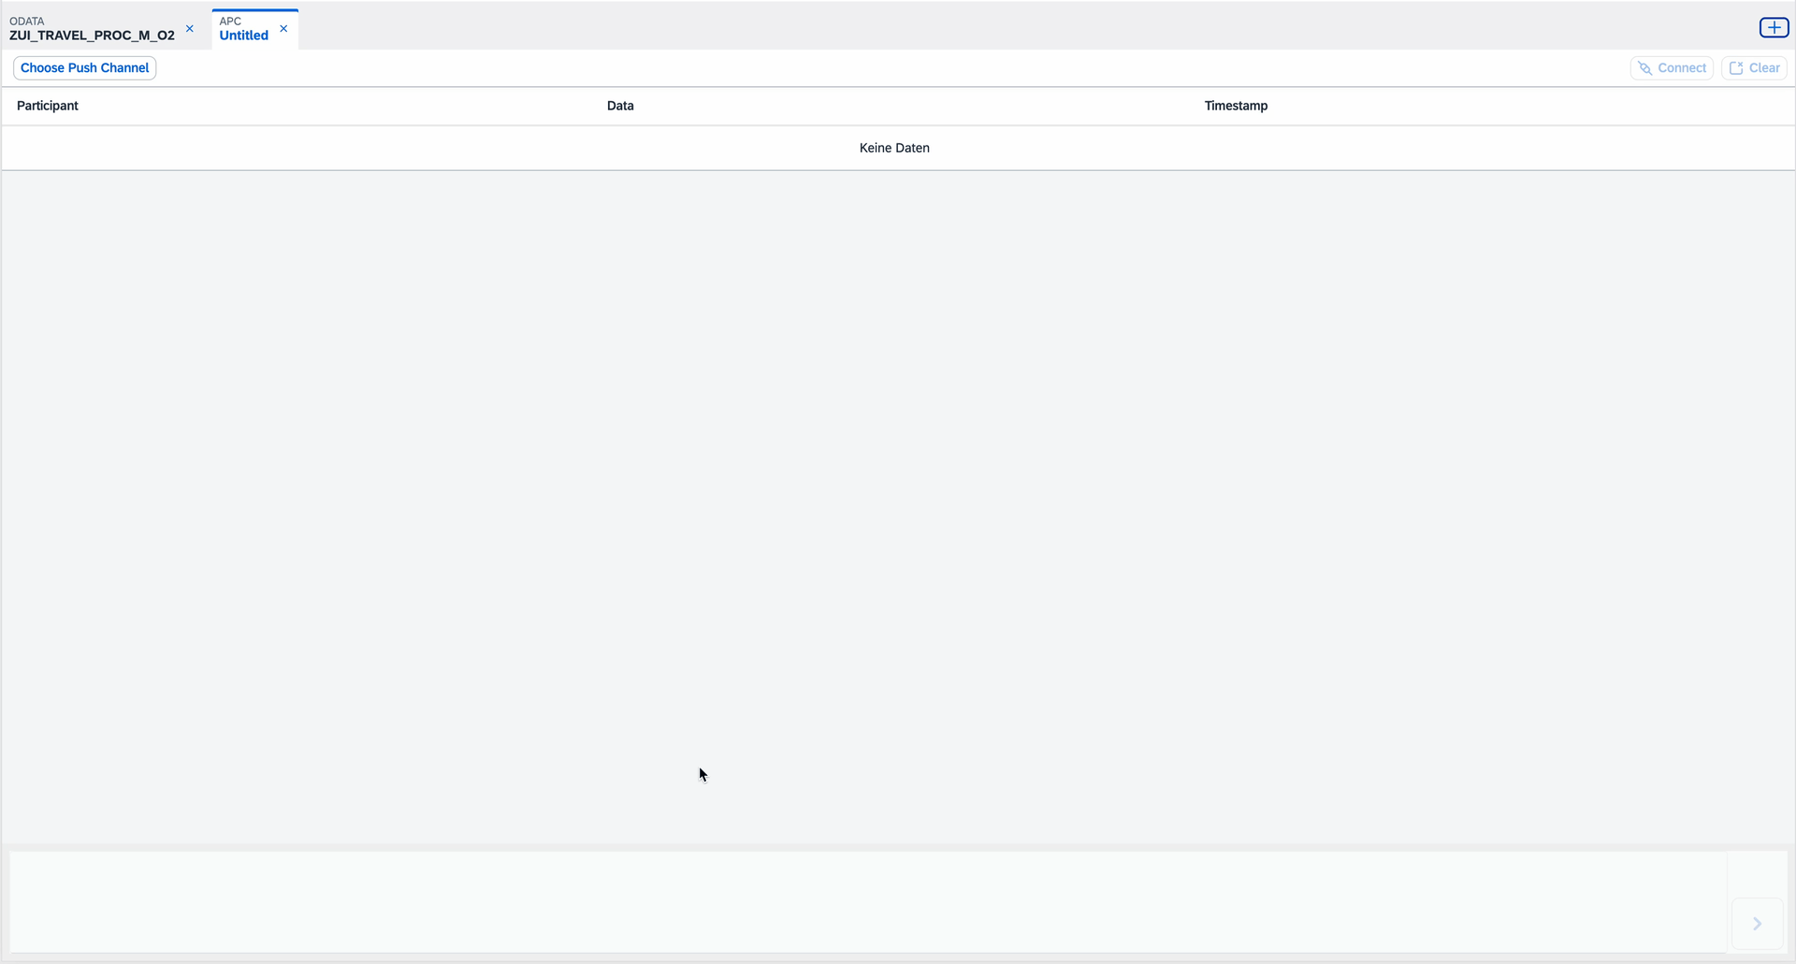Screen dimensions: 1796x964
Task: Close the ZUI_TRAVEL_PROC_M_O2 tab
Action: pyautogui.click(x=190, y=29)
